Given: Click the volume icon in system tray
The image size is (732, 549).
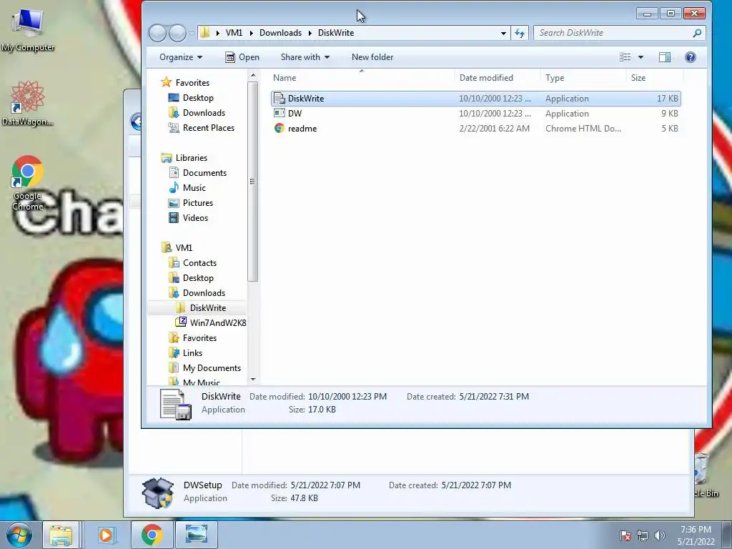Looking at the screenshot, I should [x=659, y=535].
